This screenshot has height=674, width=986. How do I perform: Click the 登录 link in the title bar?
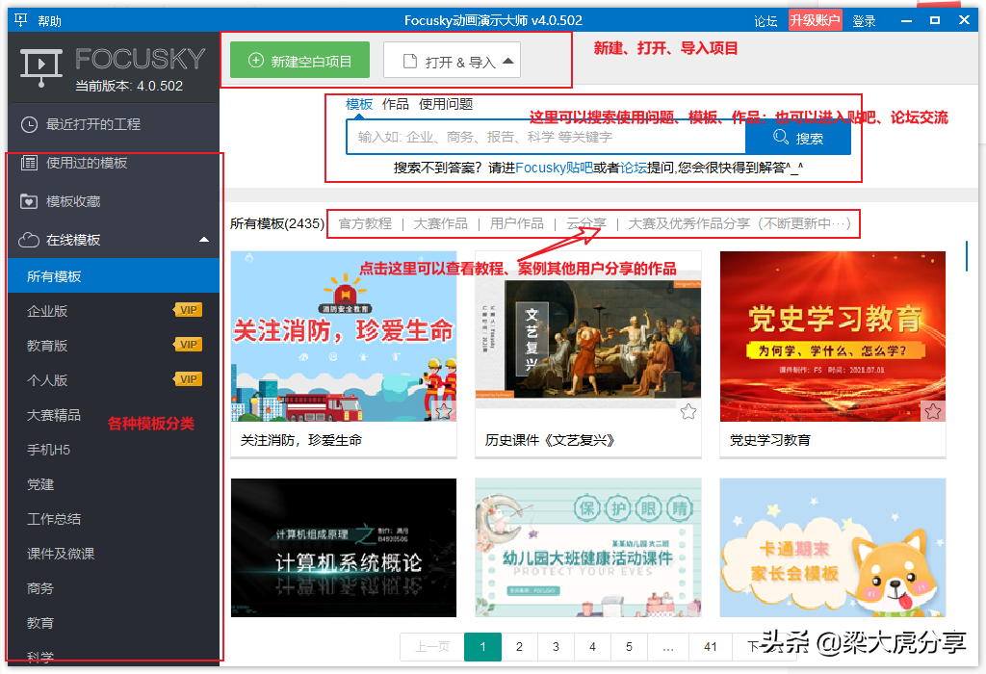pyautogui.click(x=864, y=20)
